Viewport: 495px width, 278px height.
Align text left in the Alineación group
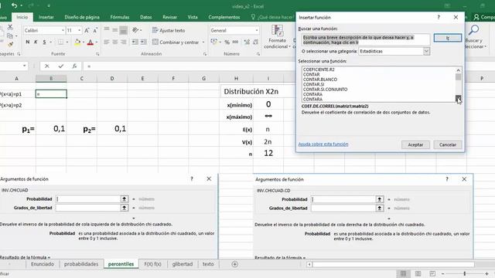pyautogui.click(x=107, y=42)
